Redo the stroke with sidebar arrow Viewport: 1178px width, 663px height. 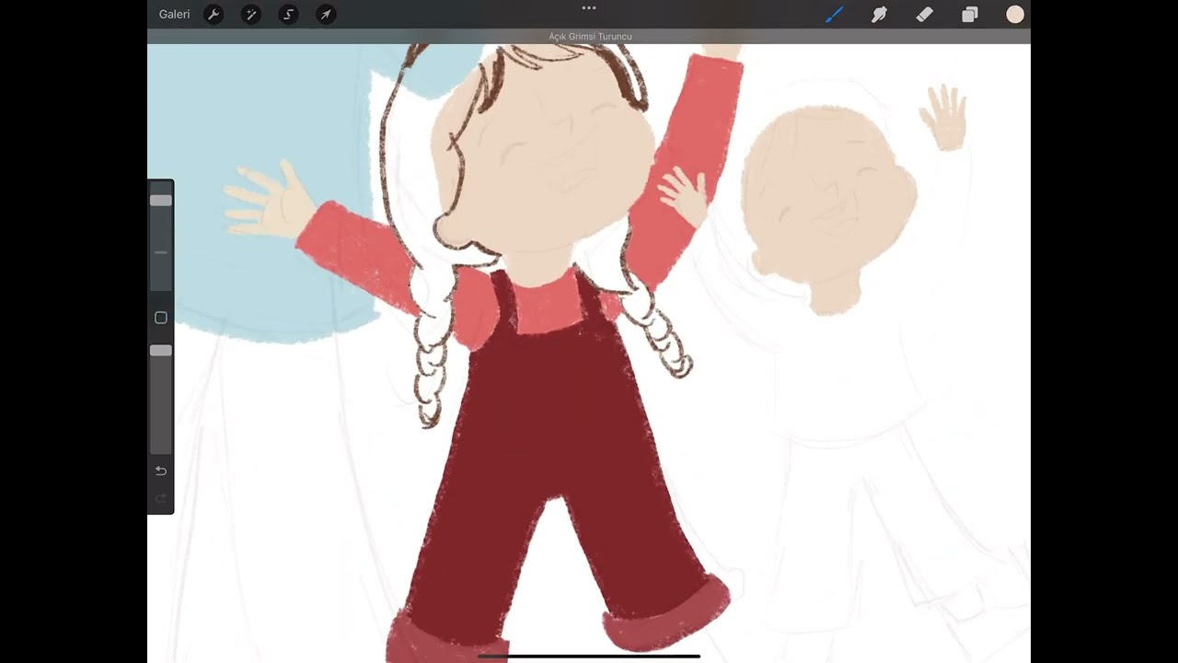tap(161, 498)
